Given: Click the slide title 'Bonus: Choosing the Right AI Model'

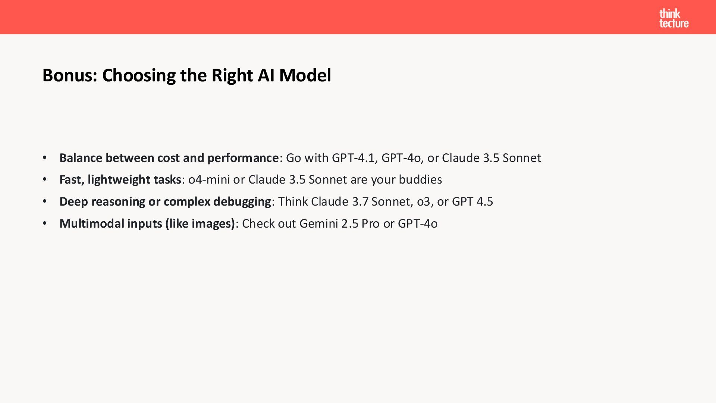Looking at the screenshot, I should [x=186, y=75].
